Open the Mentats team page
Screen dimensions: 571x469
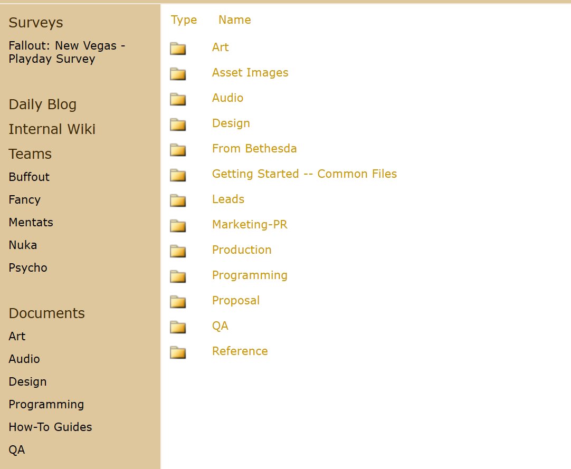(31, 223)
